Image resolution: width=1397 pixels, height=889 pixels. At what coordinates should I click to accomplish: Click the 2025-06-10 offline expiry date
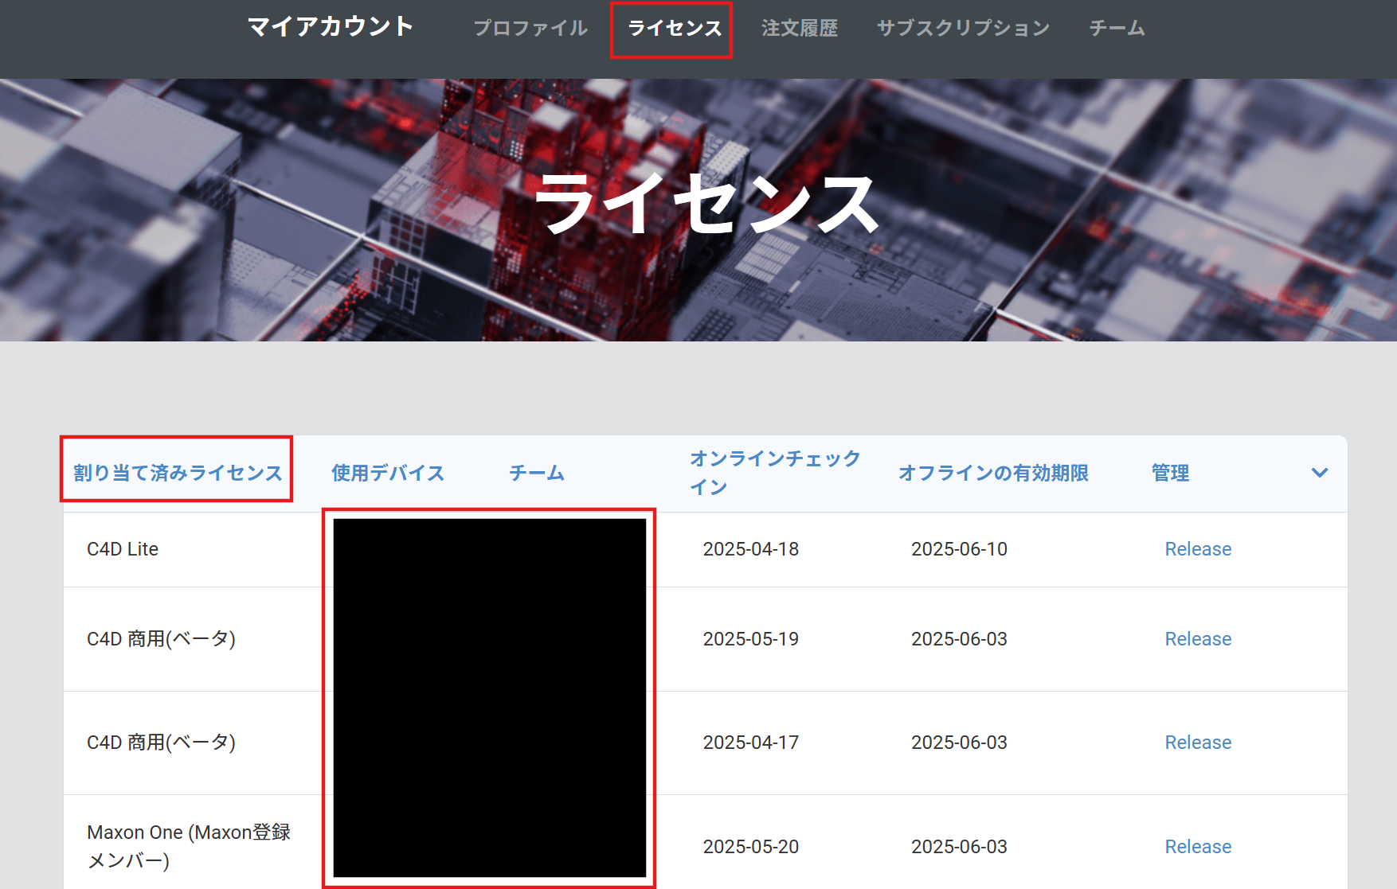click(959, 549)
